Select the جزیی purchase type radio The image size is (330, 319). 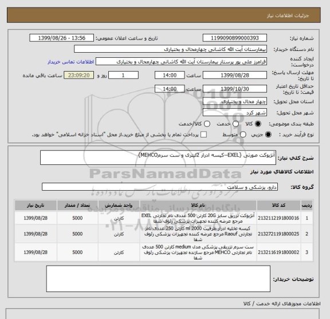(268, 135)
